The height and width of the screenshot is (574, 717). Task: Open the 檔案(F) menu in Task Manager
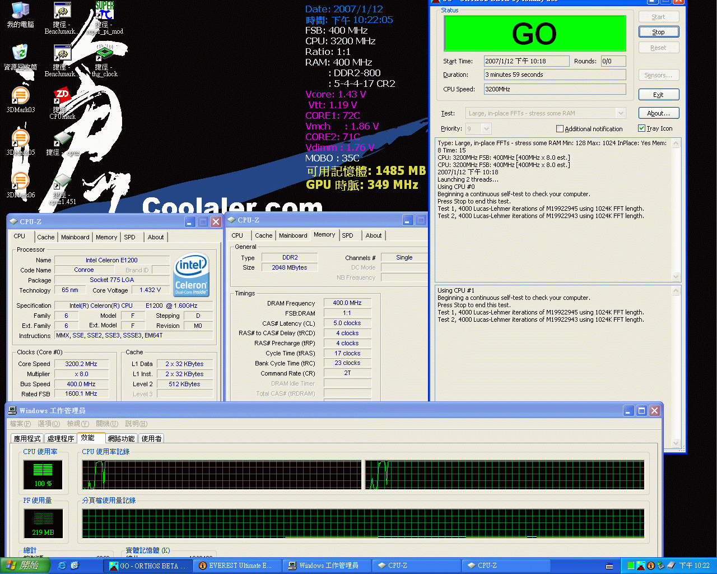20,424
